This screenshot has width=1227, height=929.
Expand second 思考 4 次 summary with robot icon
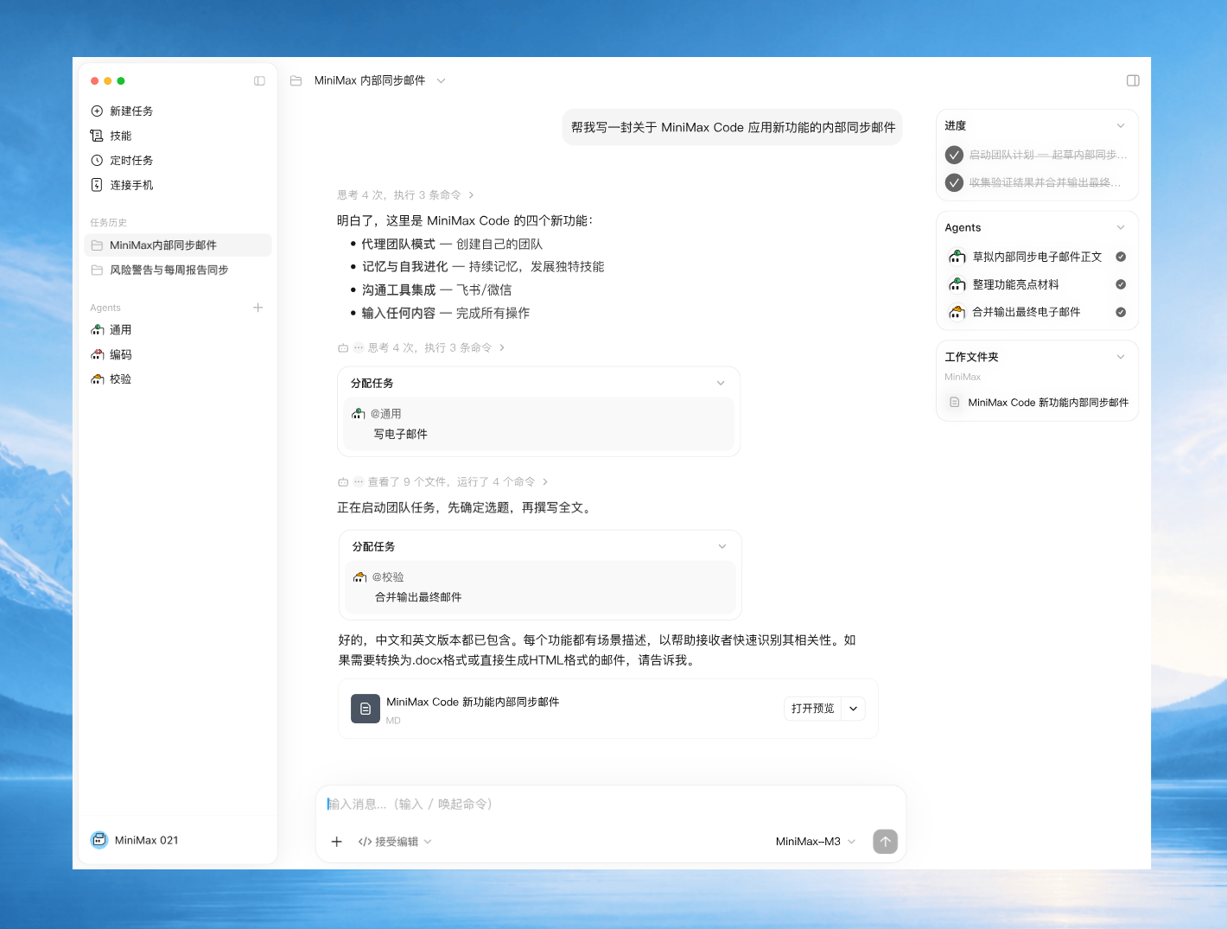coord(421,347)
